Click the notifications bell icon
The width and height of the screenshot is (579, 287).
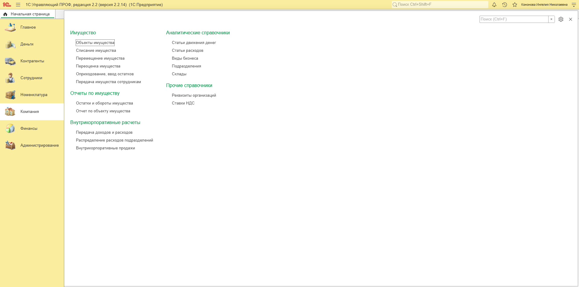tap(494, 5)
